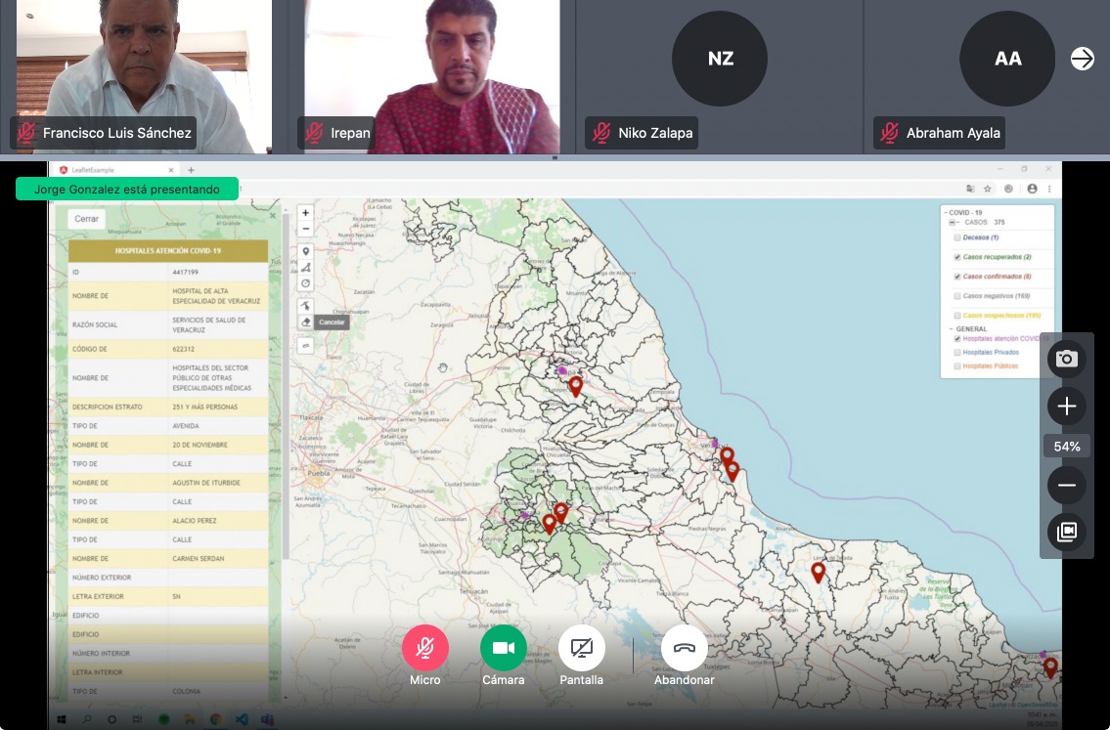The image size is (1110, 730).
Task: Click the eraser tool on the map toolbar
Action: [305, 322]
